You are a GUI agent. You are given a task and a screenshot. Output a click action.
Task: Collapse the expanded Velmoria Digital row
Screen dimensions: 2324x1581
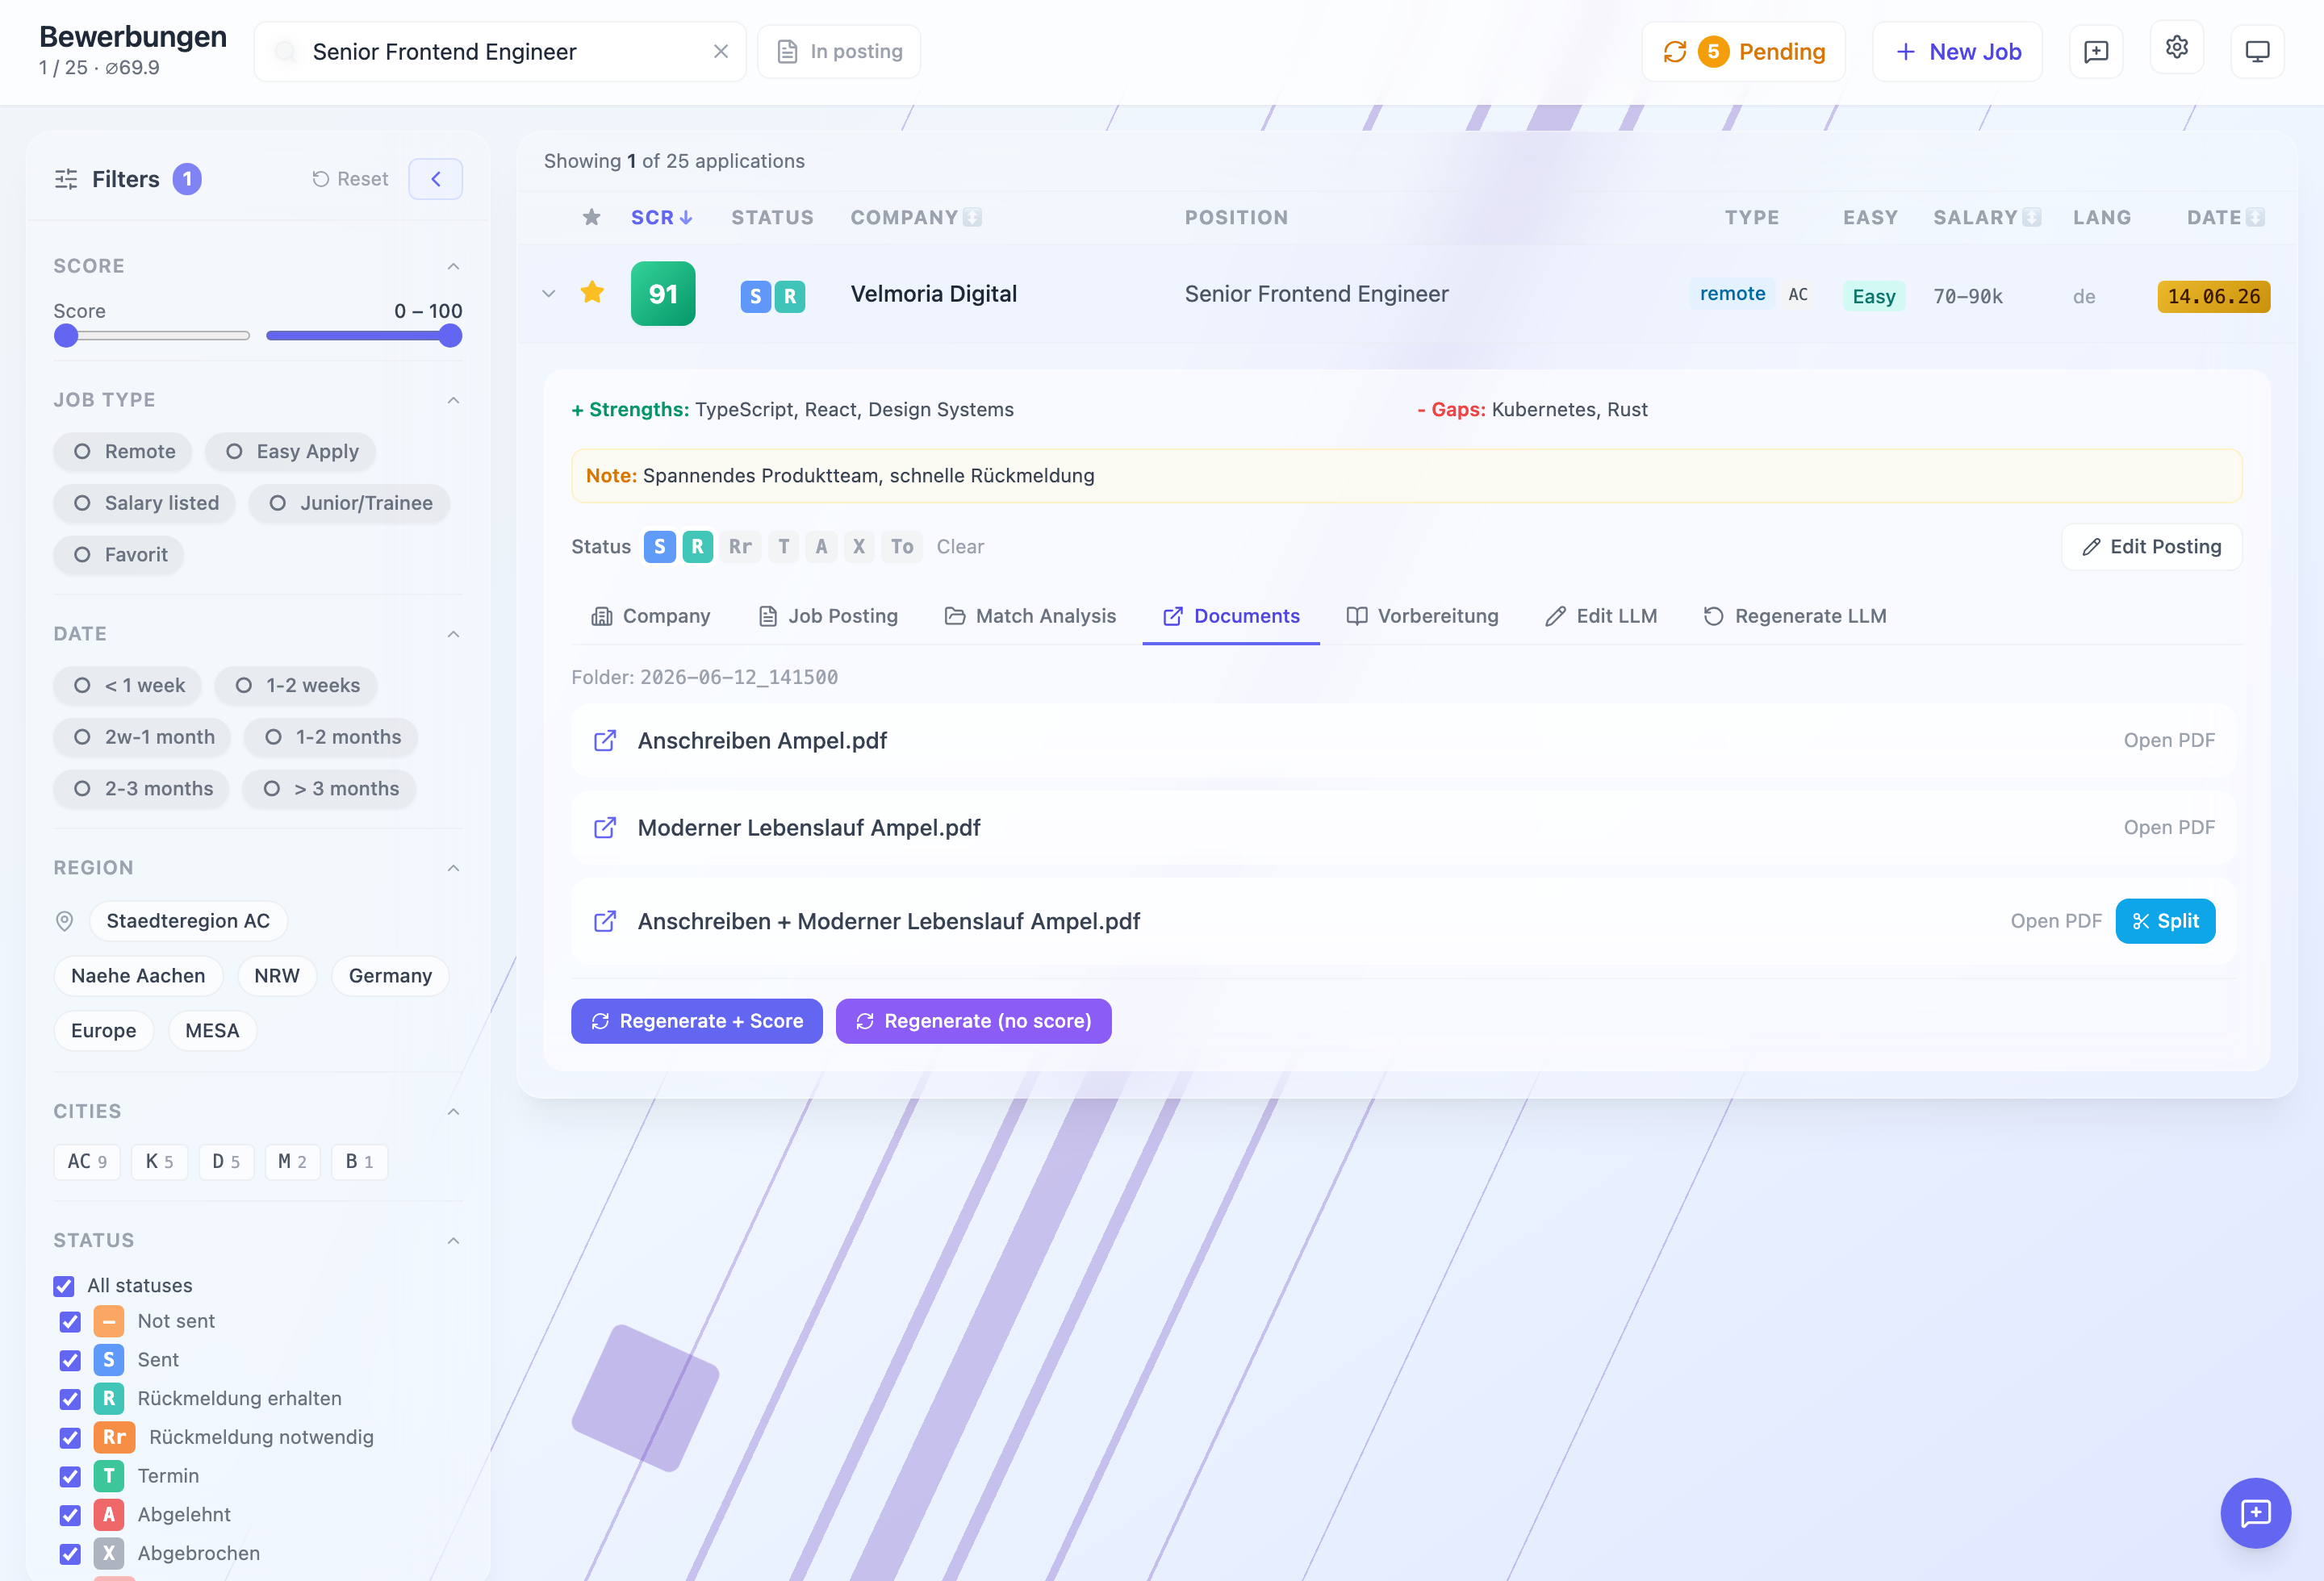point(548,294)
